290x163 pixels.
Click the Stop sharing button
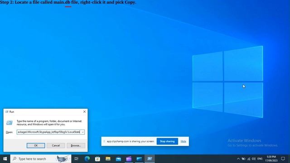pos(167,141)
